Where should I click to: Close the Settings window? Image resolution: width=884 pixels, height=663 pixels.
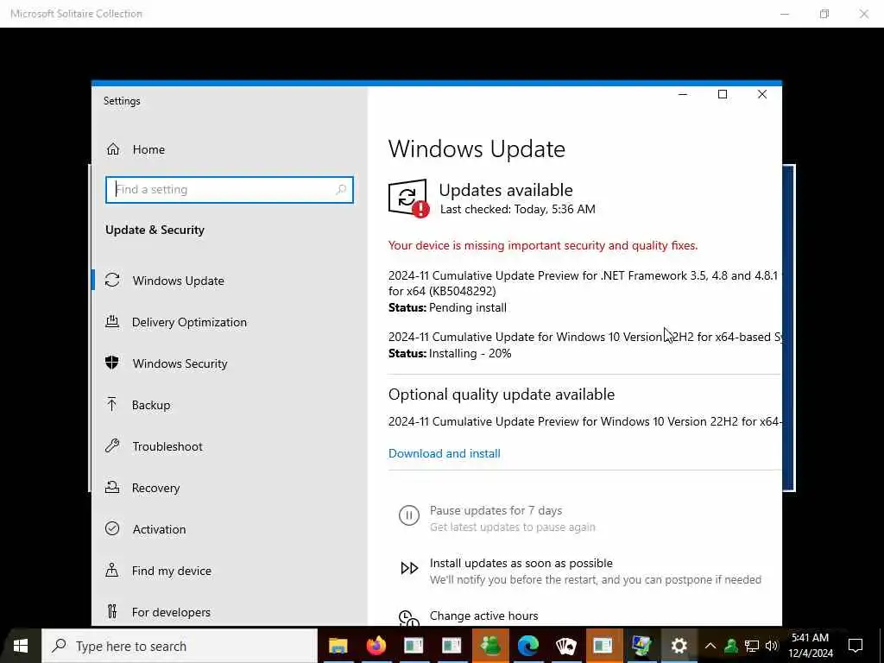[761, 95]
